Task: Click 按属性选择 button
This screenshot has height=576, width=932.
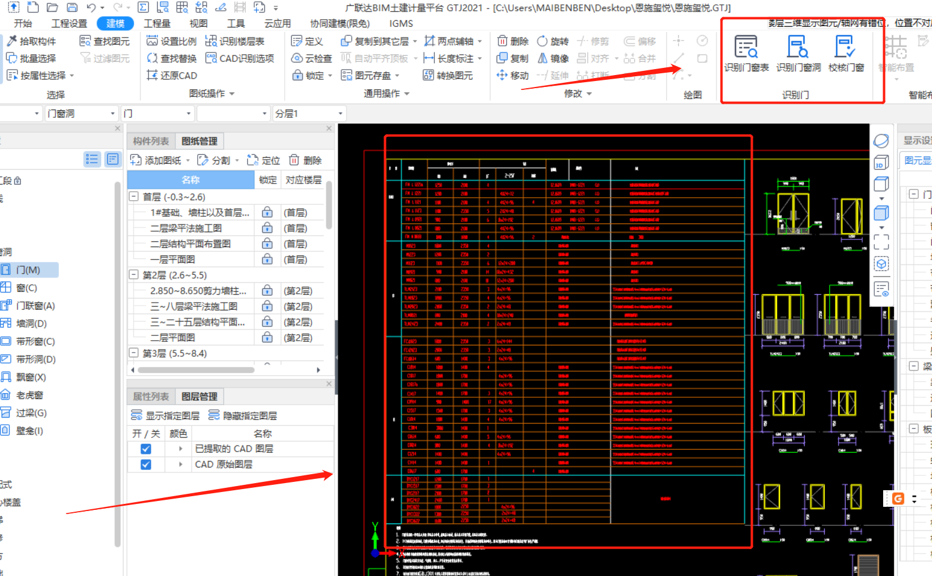Action: (x=40, y=76)
